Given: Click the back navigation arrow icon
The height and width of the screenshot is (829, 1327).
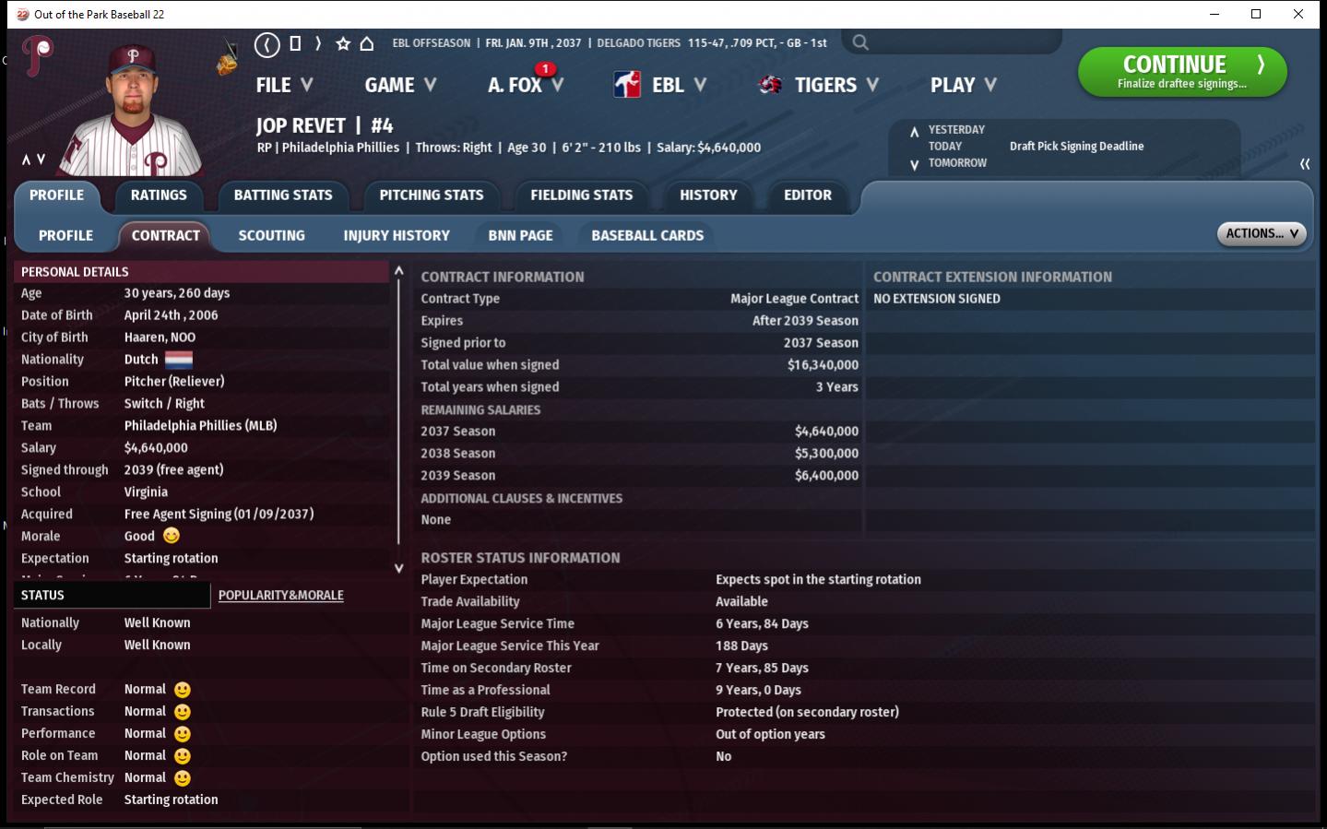Looking at the screenshot, I should [x=267, y=44].
